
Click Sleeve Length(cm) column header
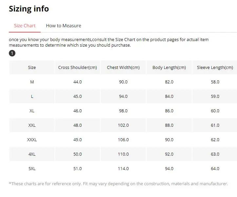tap(215, 67)
